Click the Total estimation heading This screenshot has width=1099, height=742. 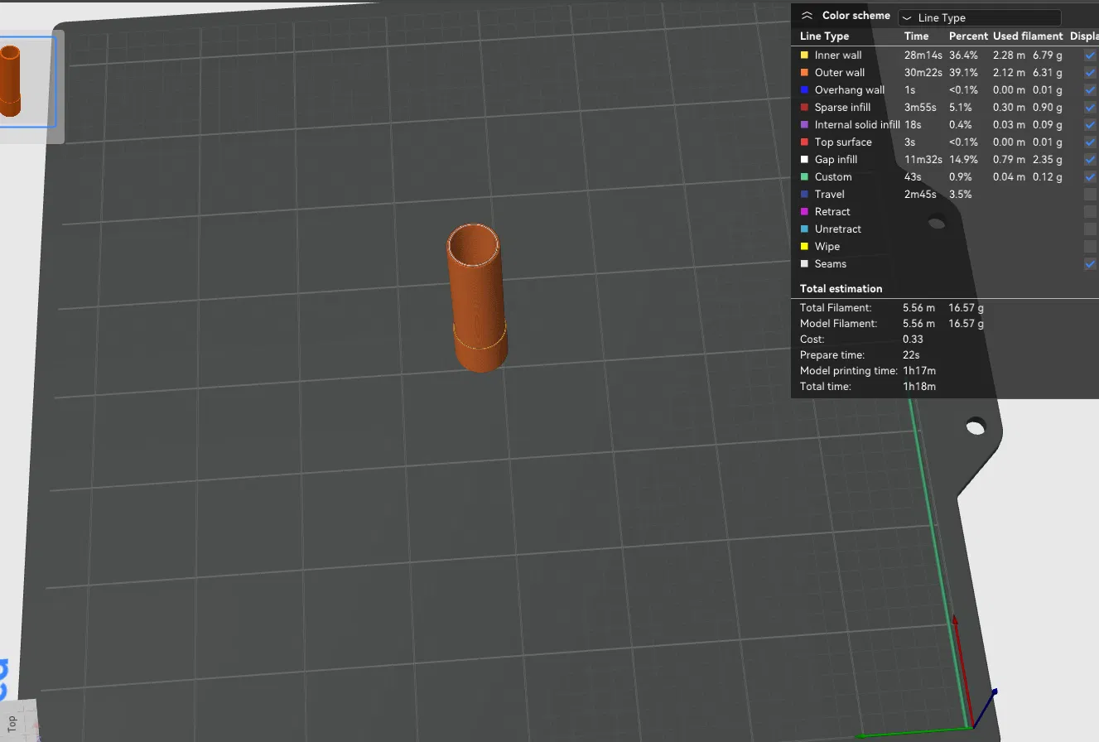click(x=841, y=289)
